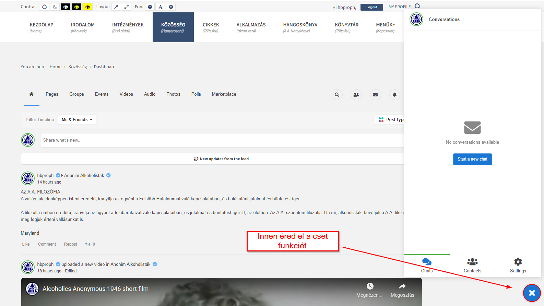
Task: Click the repost arrows icon
Action: coord(88,244)
